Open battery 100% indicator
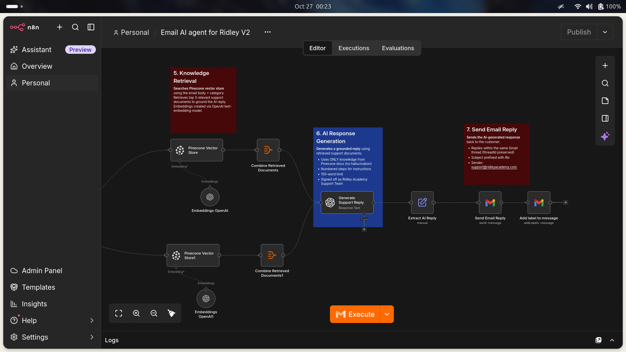Viewport: 626px width, 352px height. (x=609, y=7)
